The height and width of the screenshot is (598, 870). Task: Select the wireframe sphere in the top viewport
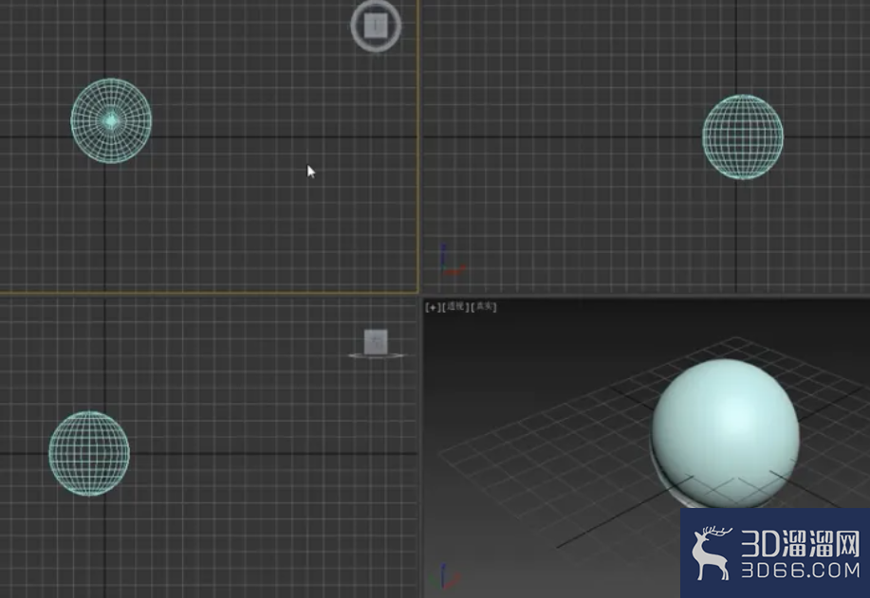pos(111,120)
